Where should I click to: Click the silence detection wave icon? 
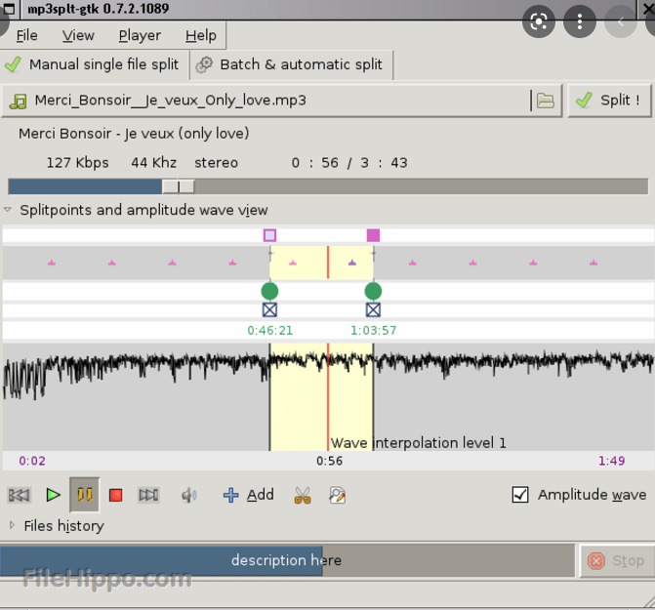pyautogui.click(x=337, y=495)
